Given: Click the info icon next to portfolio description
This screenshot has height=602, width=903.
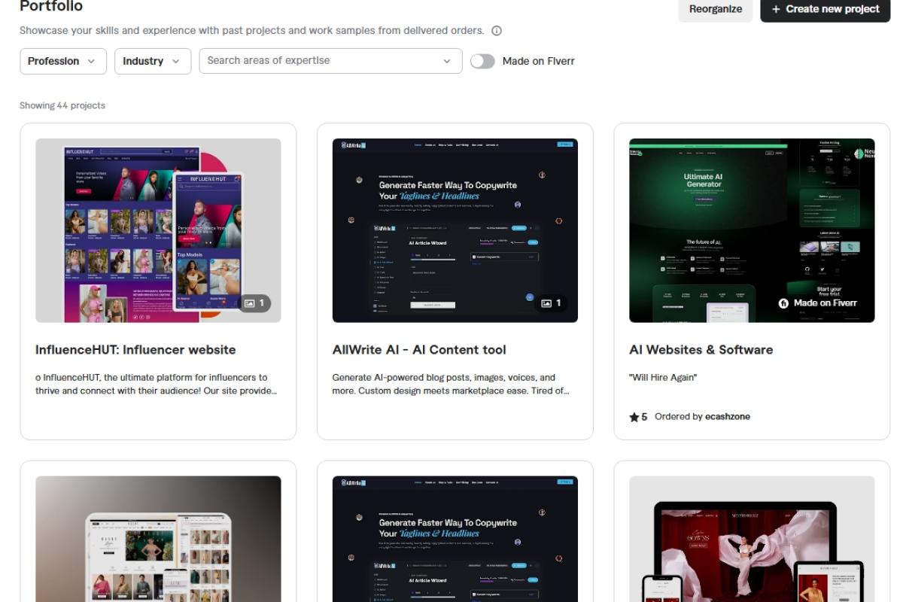Looking at the screenshot, I should tap(497, 30).
